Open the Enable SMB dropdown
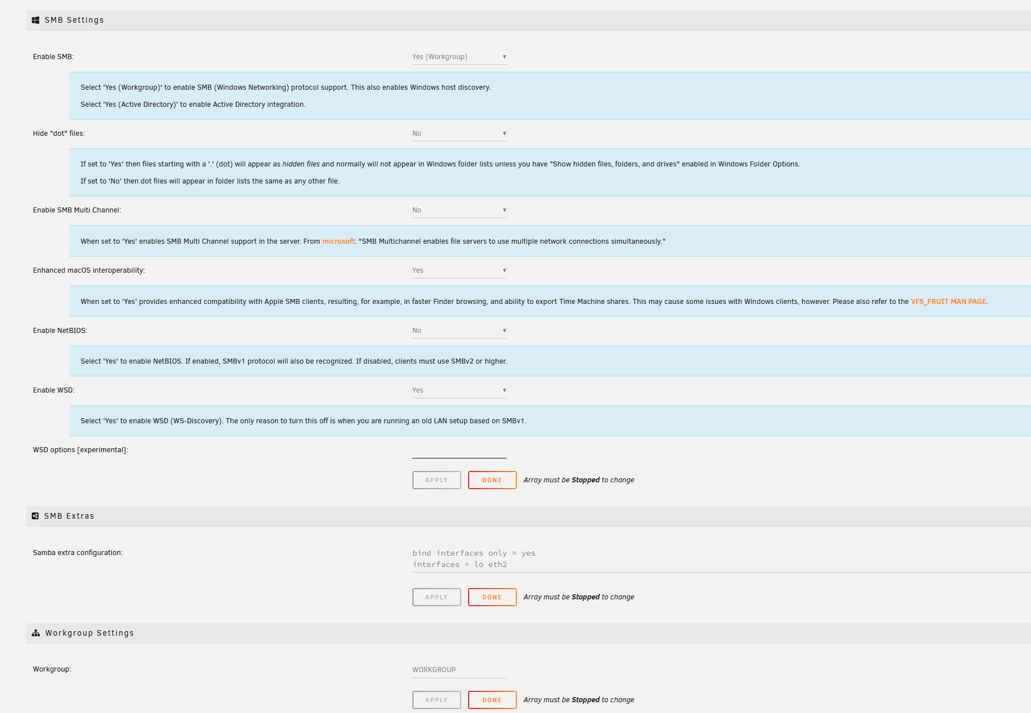 click(459, 56)
